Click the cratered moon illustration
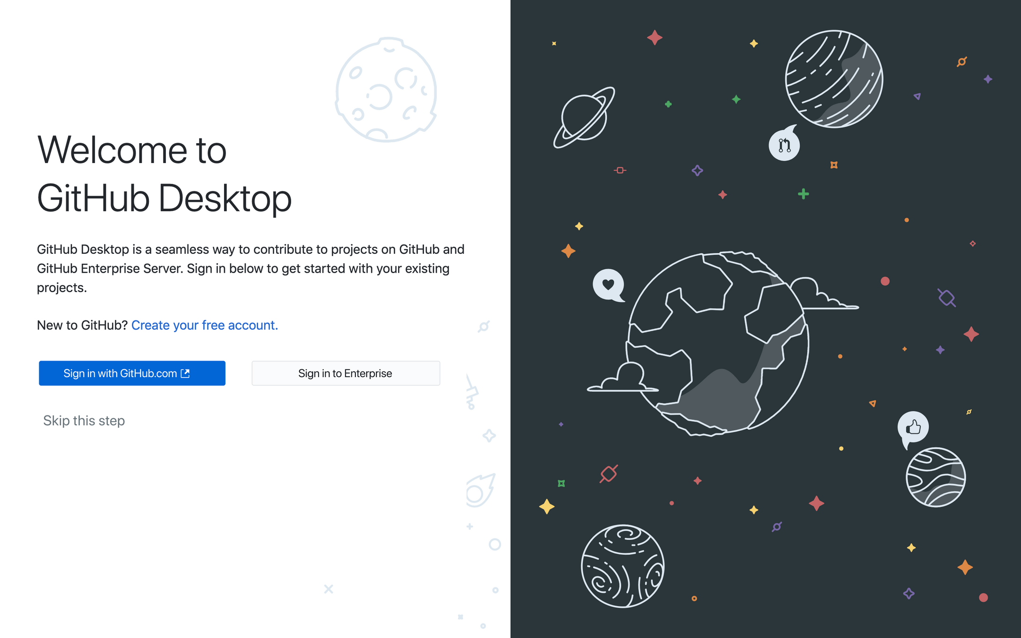The width and height of the screenshot is (1021, 638). (x=386, y=90)
